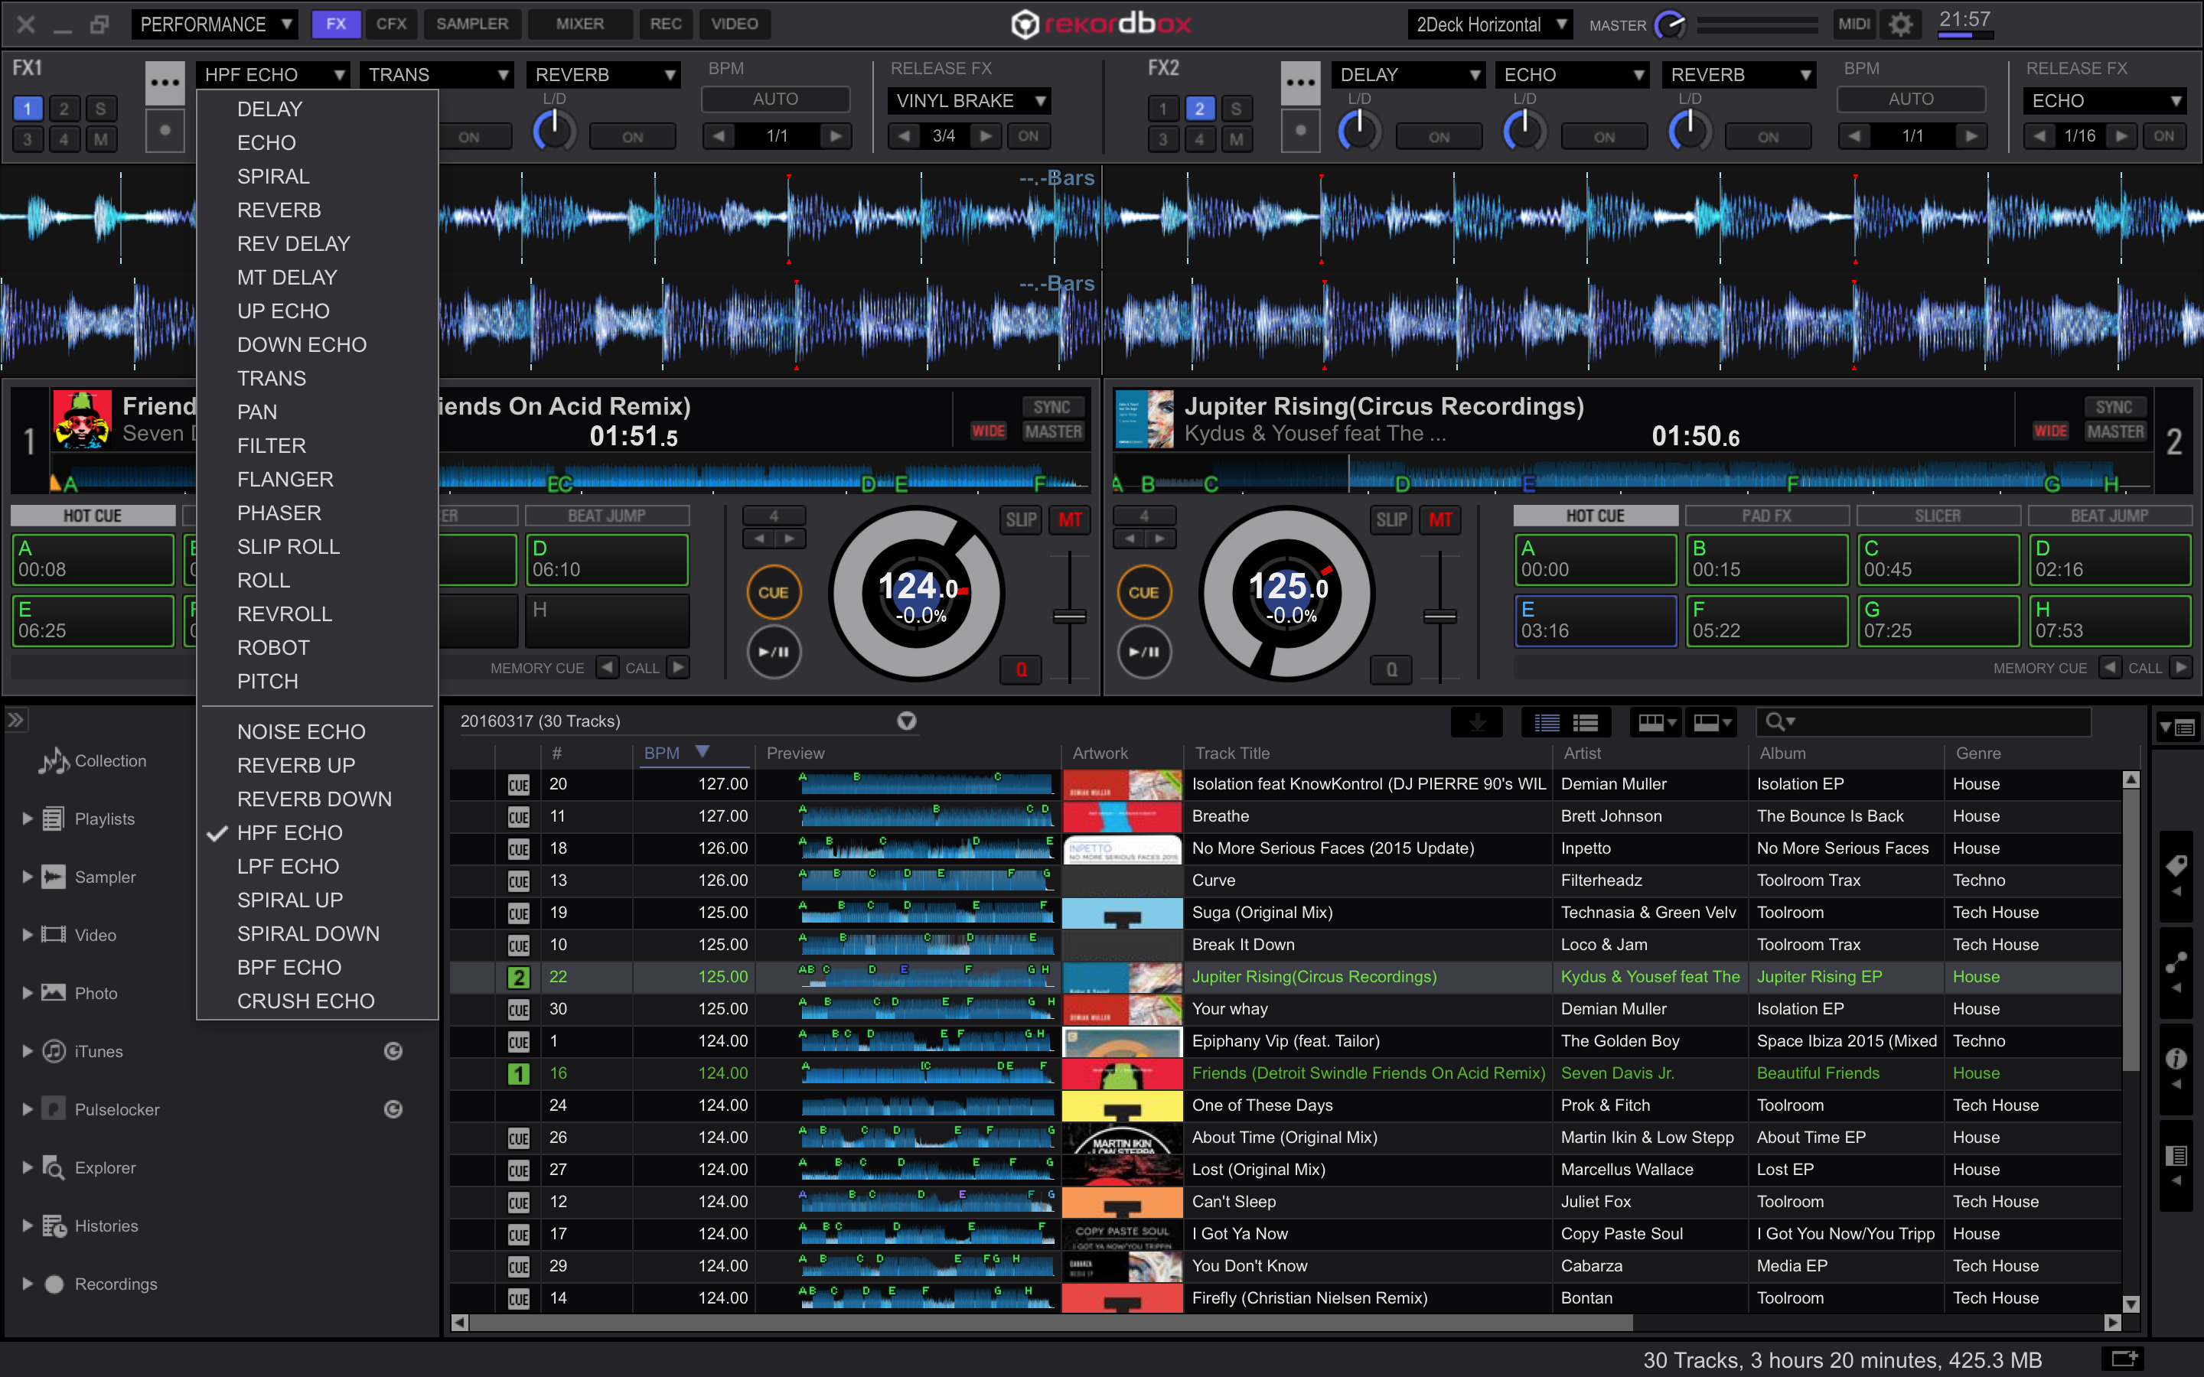Click the related tracks icon

pos(2176,962)
